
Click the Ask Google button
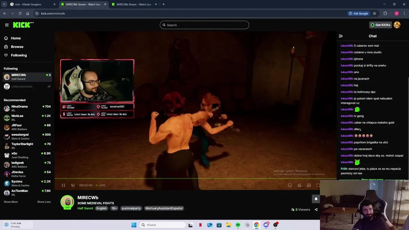tap(359, 13)
